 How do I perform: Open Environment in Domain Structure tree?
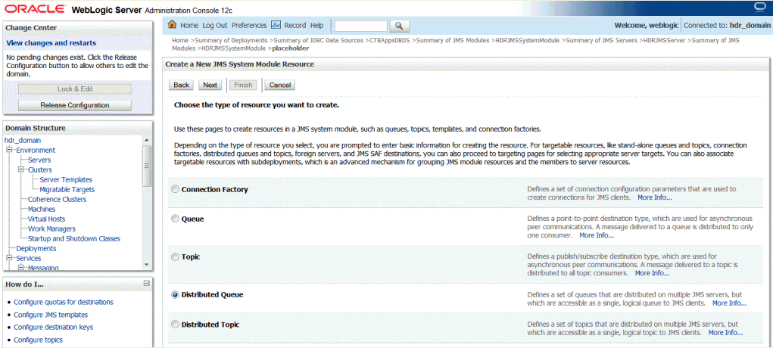(36, 151)
